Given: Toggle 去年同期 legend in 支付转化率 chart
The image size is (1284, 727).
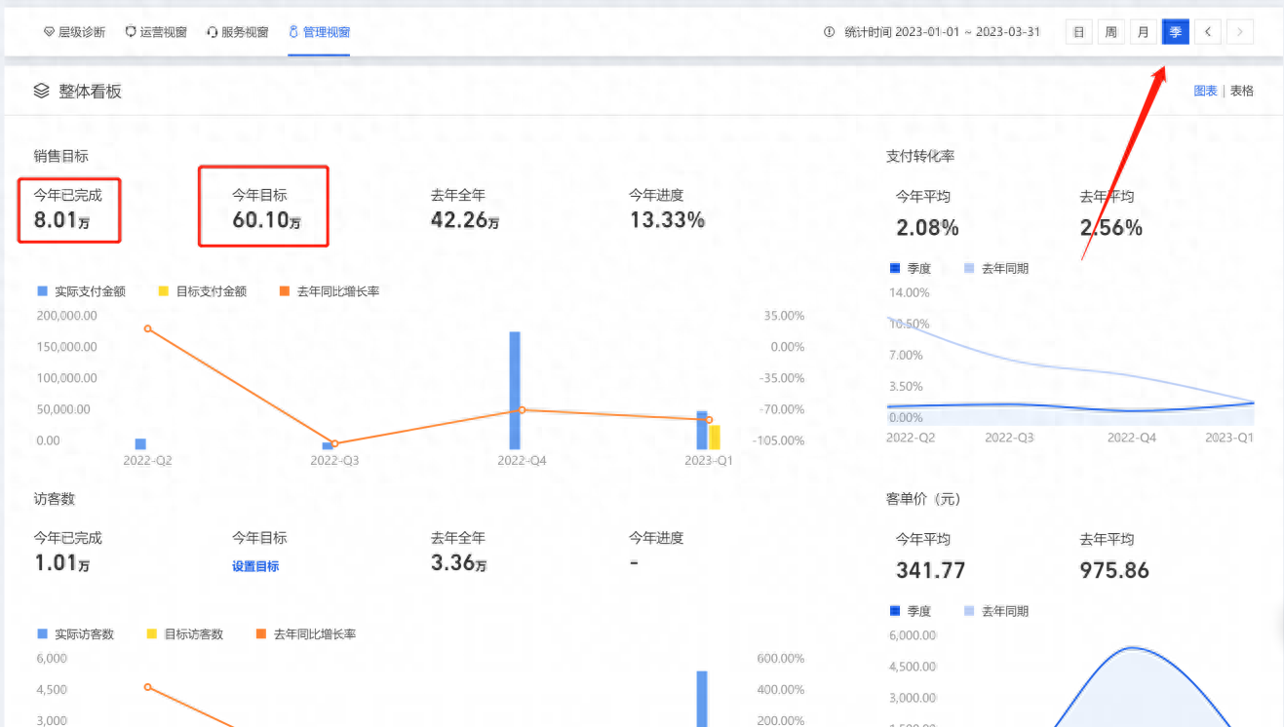Looking at the screenshot, I should 996,268.
